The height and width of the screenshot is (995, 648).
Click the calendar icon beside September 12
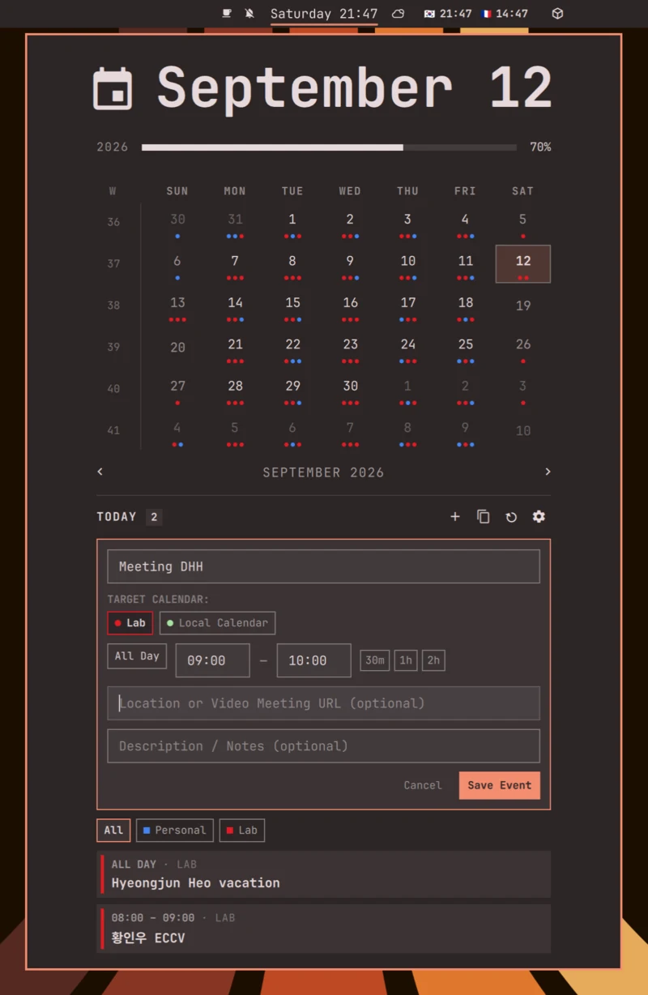113,88
